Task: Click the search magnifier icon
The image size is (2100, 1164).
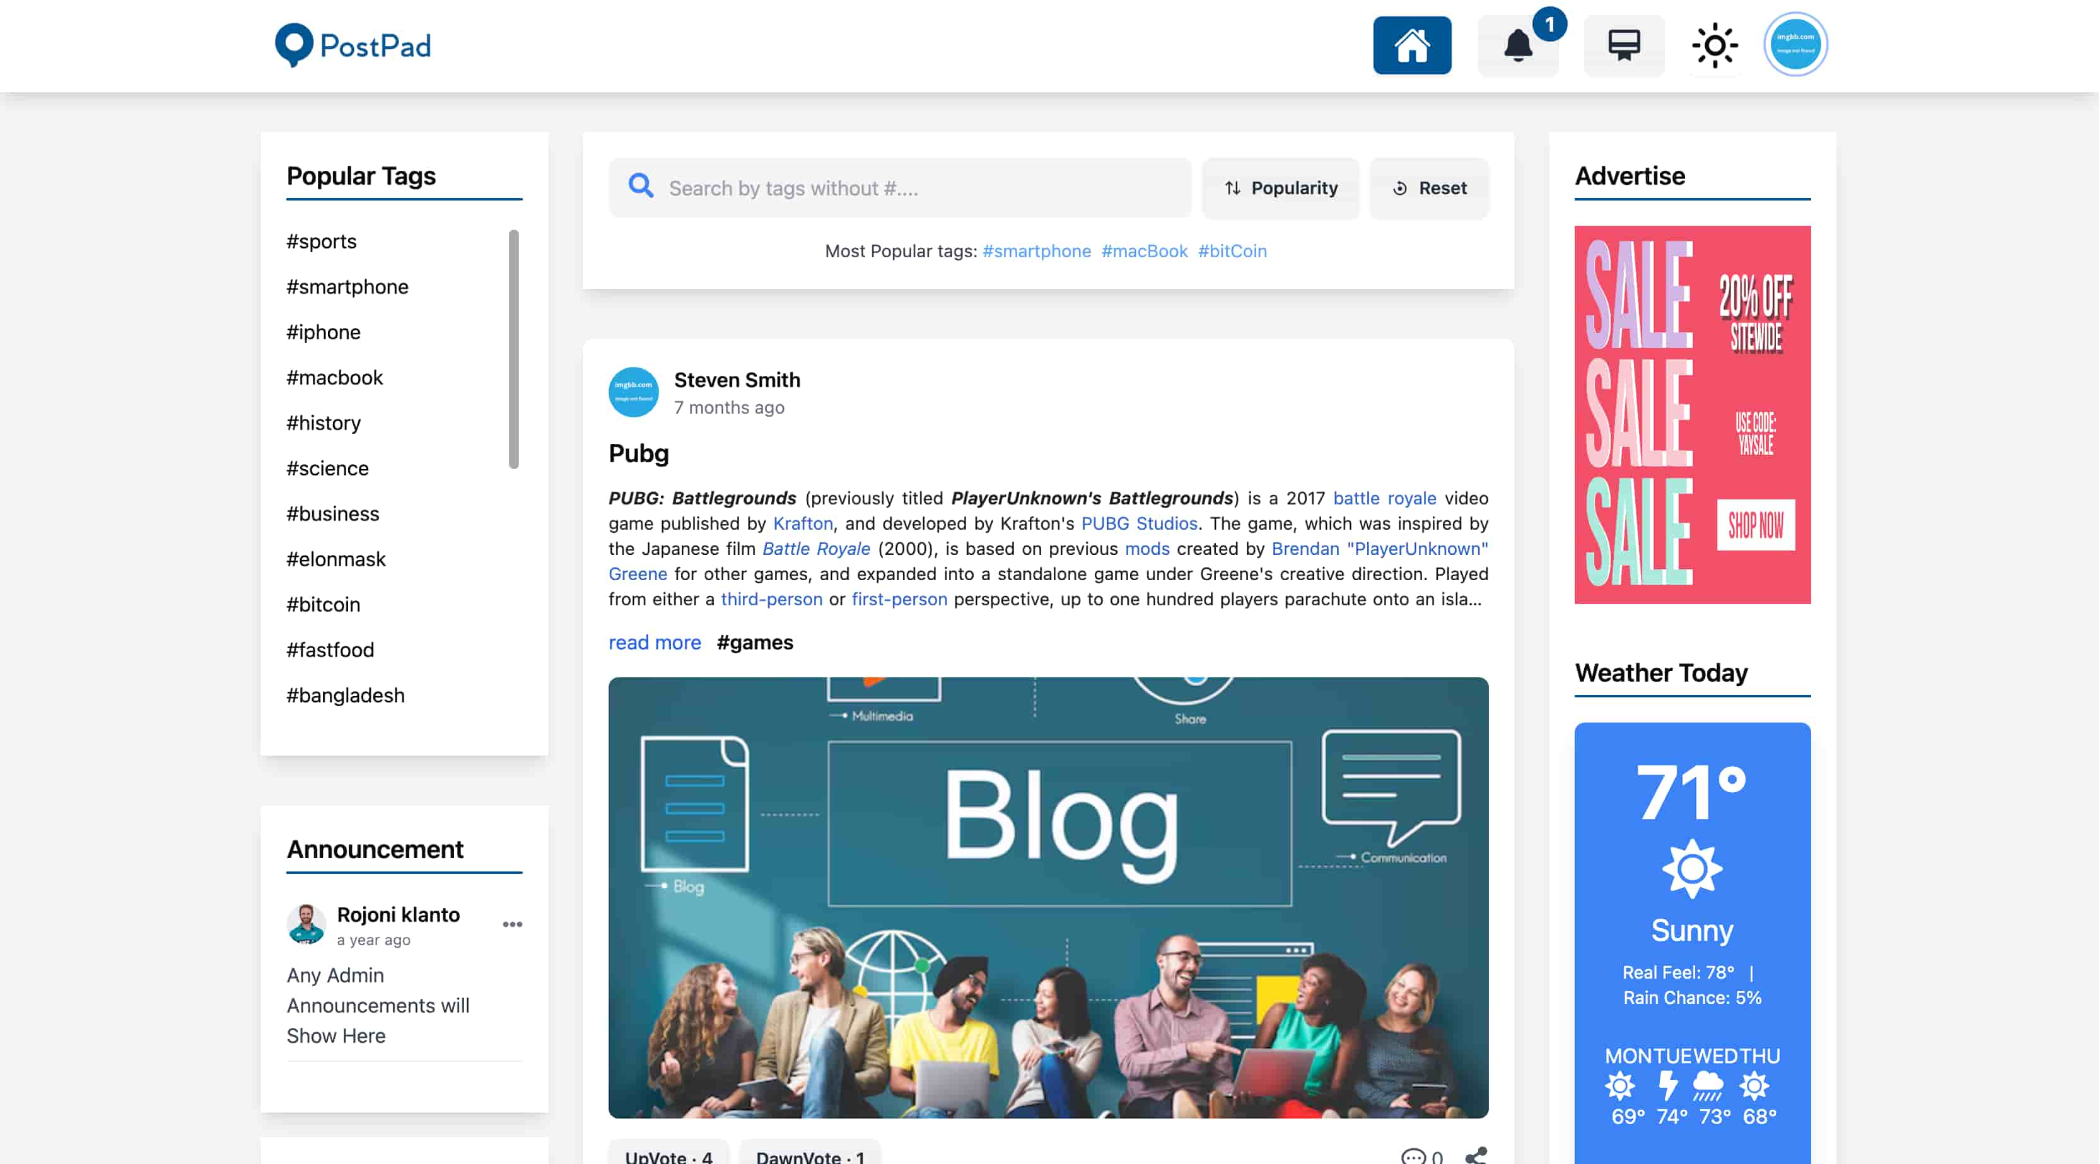Action: (641, 187)
